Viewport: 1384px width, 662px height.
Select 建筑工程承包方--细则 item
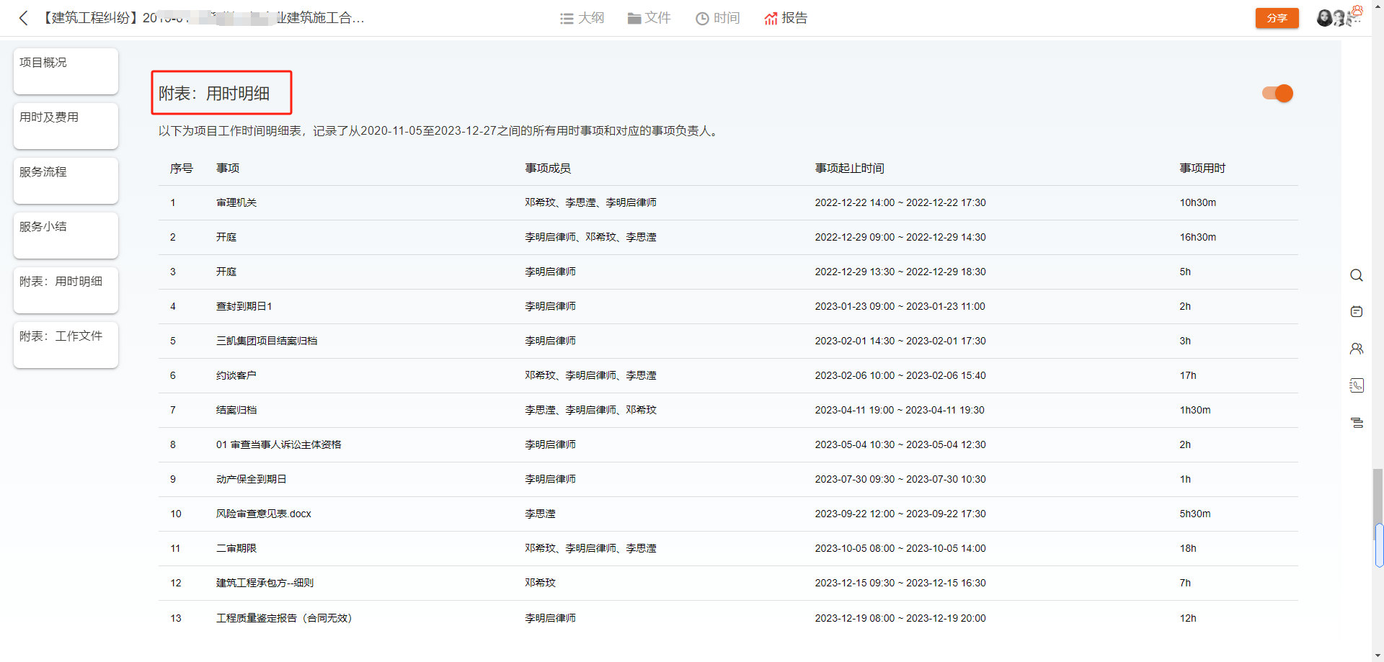(265, 583)
